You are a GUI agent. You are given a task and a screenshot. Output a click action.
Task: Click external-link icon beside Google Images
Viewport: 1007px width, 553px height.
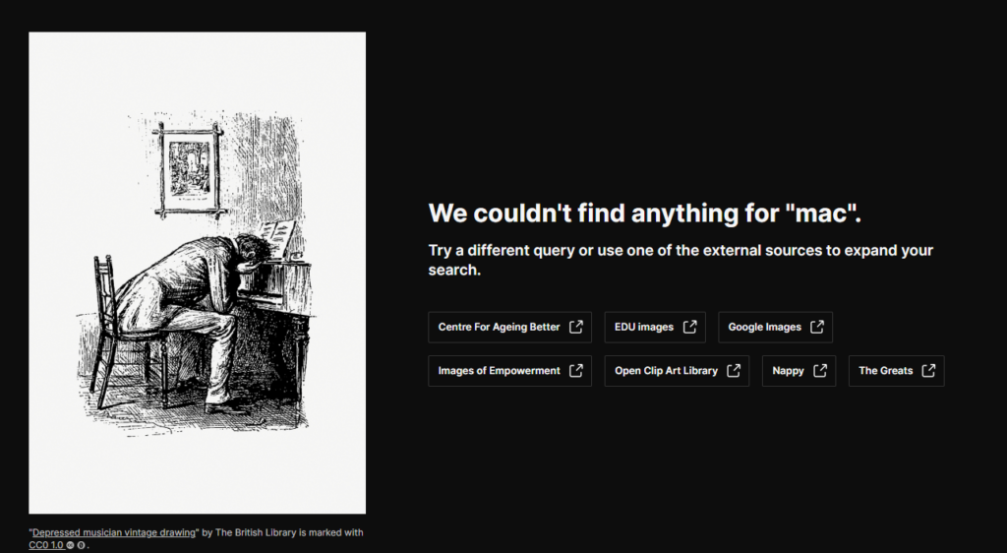pos(817,327)
